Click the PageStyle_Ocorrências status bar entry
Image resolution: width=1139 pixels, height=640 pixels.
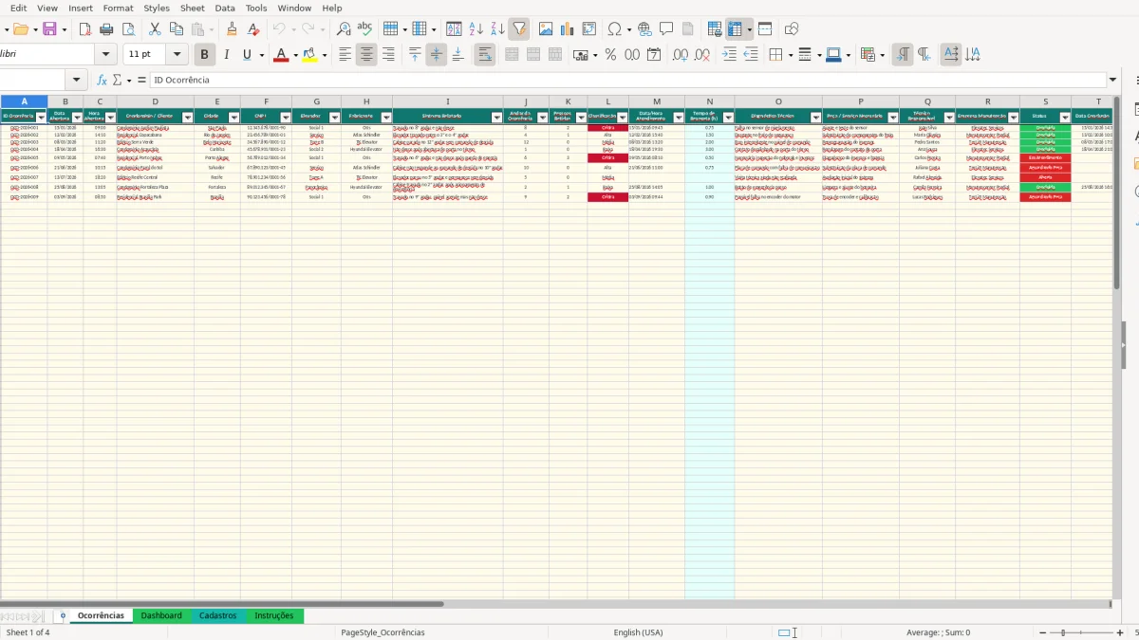[383, 632]
